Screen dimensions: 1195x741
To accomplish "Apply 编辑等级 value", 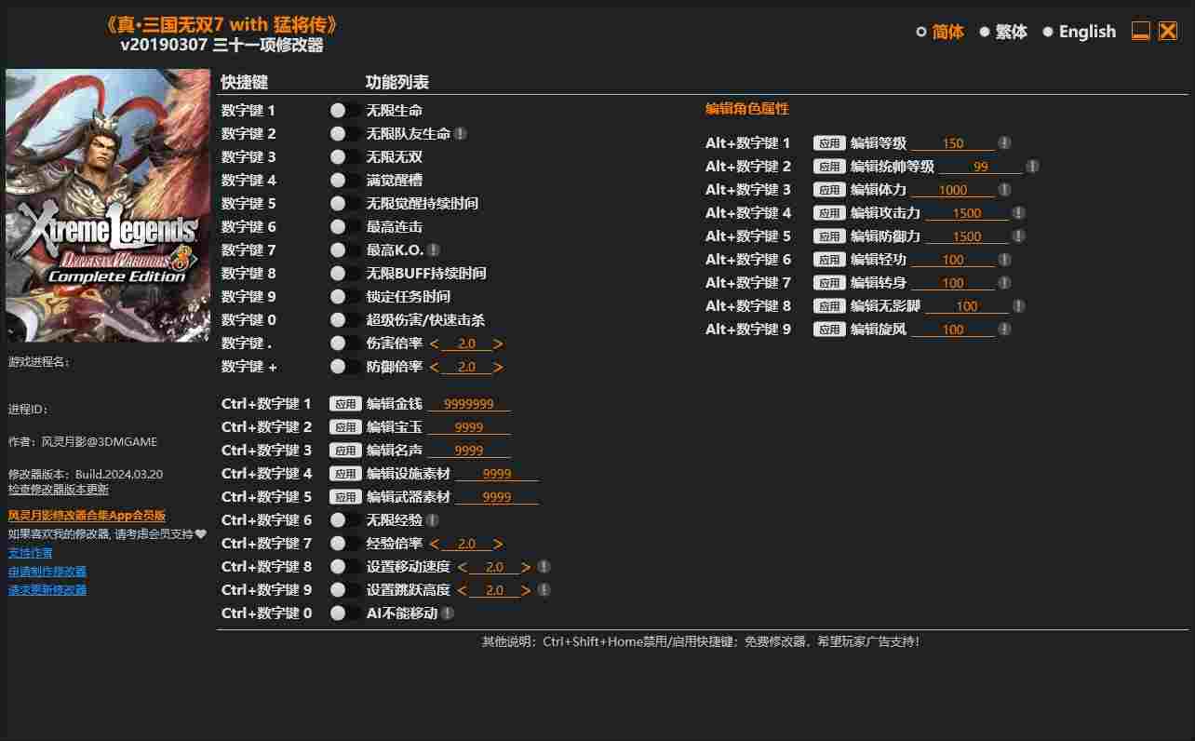I will pyautogui.click(x=830, y=143).
